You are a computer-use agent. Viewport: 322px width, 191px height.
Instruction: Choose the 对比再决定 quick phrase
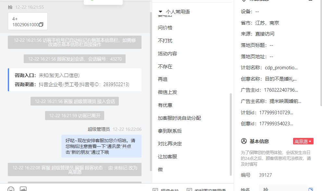point(170,144)
